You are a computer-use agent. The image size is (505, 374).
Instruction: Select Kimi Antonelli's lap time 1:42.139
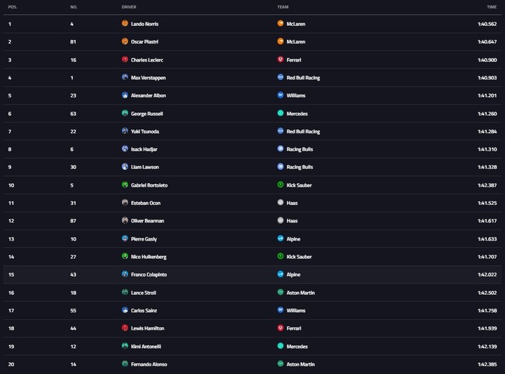pos(487,347)
